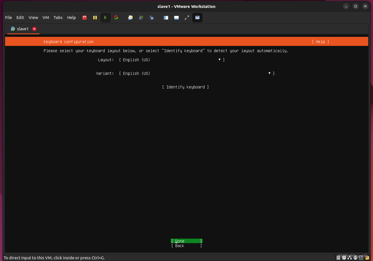The height and width of the screenshot is (261, 373).
Task: Click the sound card status bar icon
Action: point(361,258)
